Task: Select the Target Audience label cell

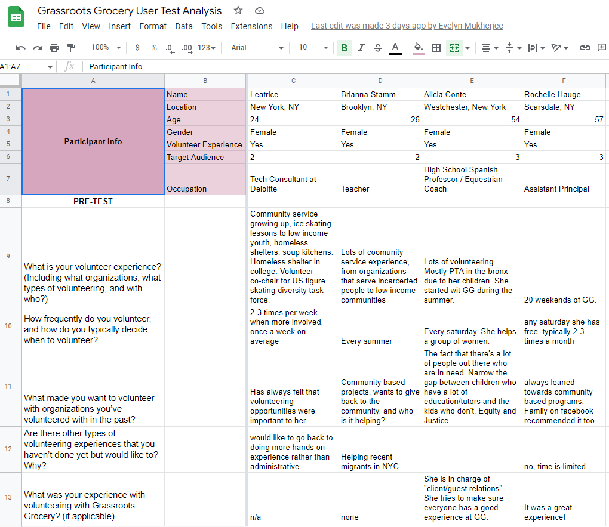Action: 205,158
